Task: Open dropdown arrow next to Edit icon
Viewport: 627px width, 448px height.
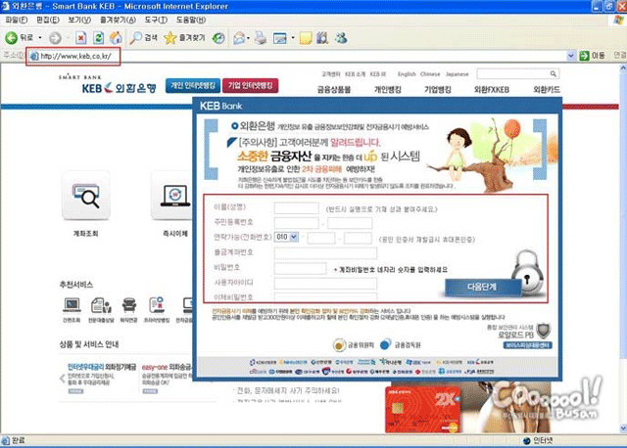Action: coord(293,38)
